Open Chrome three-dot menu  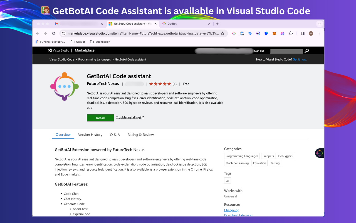(x=319, y=33)
